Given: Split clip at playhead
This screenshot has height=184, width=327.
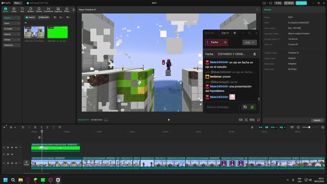Looking at the screenshot, I should coord(35,127).
